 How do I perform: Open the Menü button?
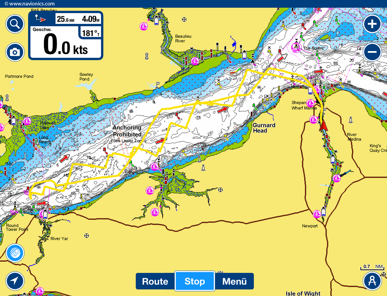234,281
